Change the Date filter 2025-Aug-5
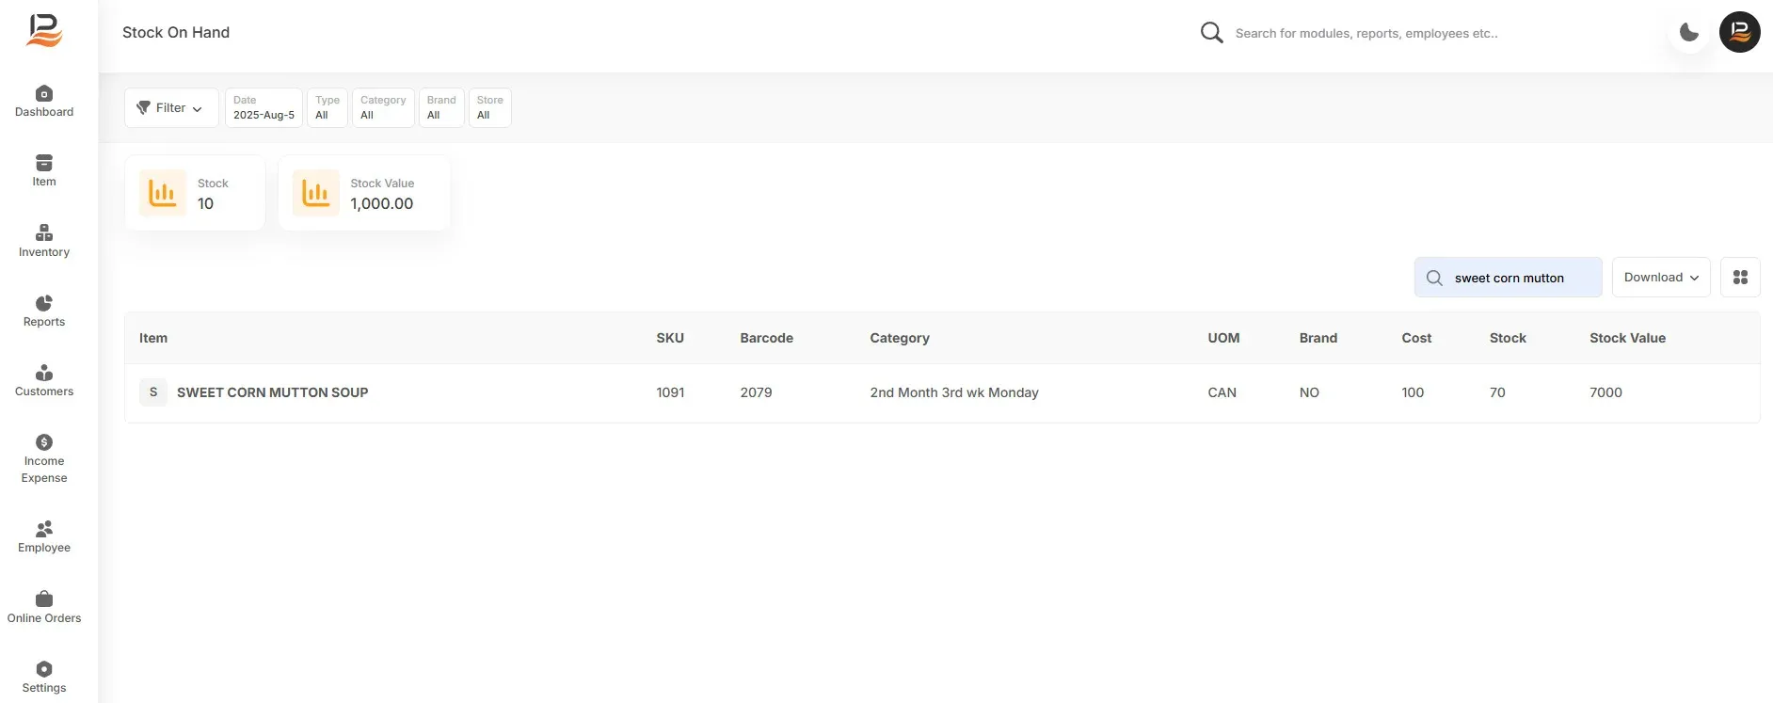Image resolution: width=1773 pixels, height=703 pixels. pos(264,108)
